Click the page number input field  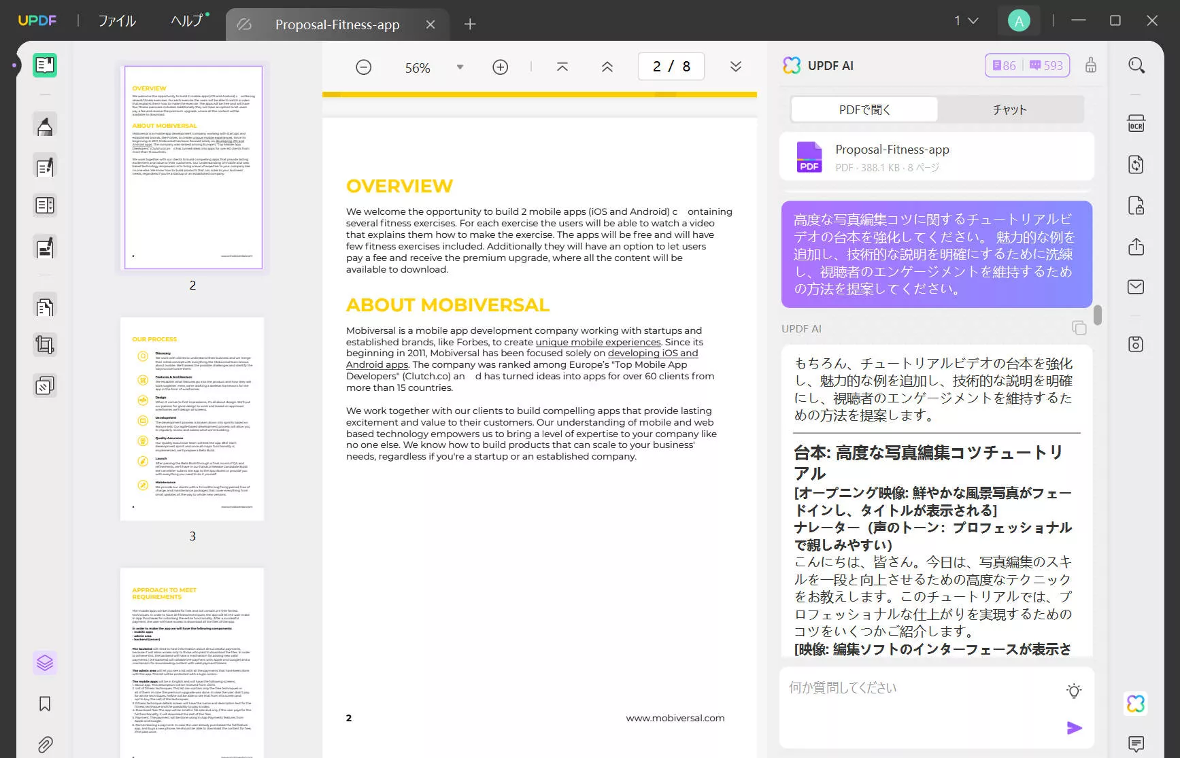671,67
